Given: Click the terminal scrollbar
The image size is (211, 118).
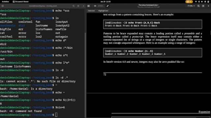Looking at the screenshot, I should (85, 75).
